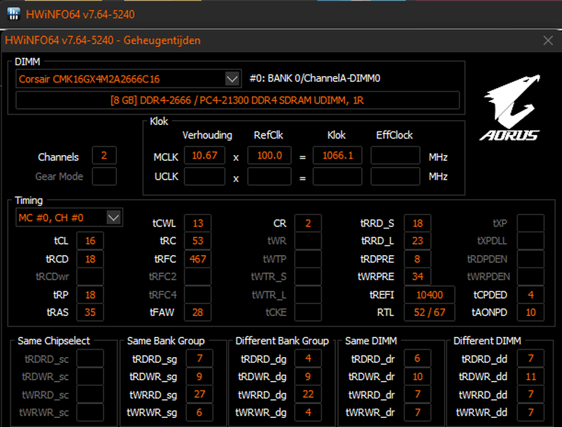Click the tRDRD_dr value 6

pyautogui.click(x=417, y=359)
